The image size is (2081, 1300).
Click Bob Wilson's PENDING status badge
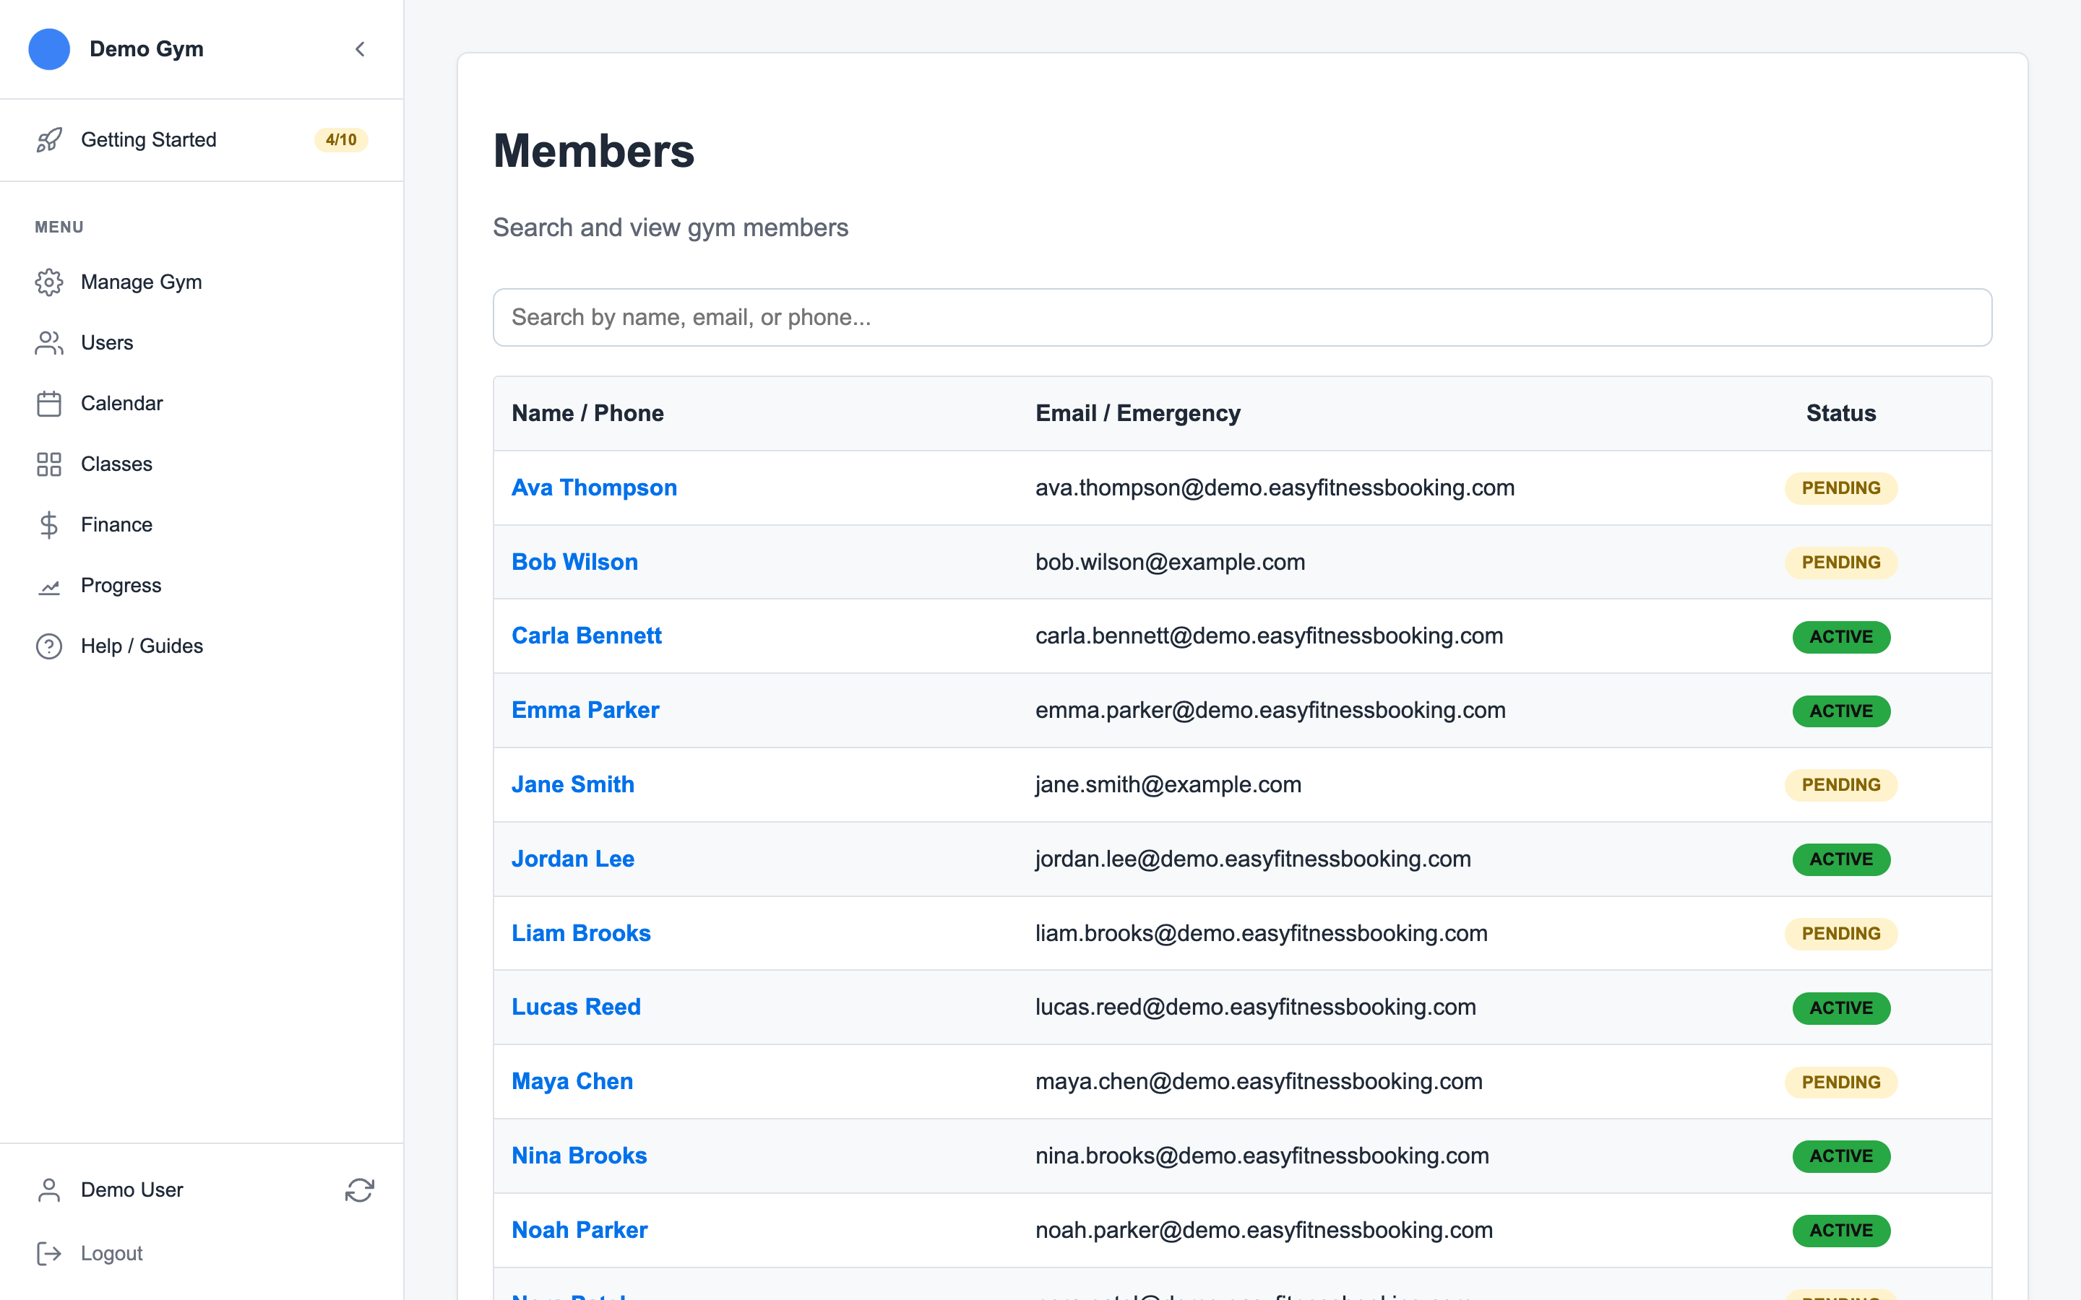pyautogui.click(x=1841, y=563)
